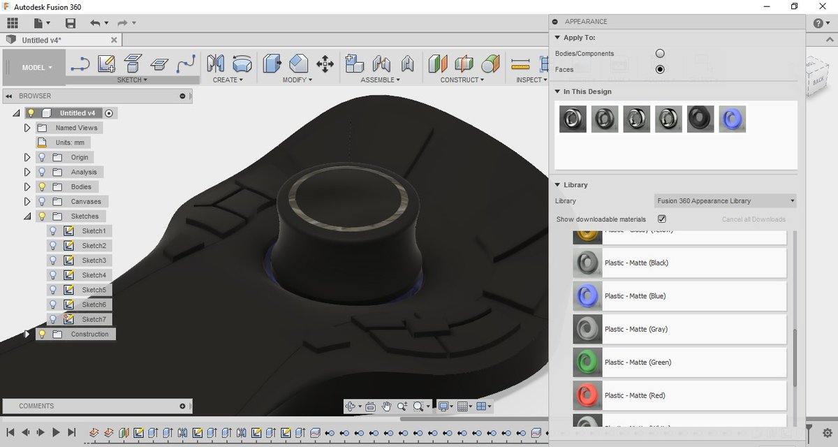This screenshot has height=447, width=838.
Task: Expand the Bodies folder
Action: click(x=27, y=186)
